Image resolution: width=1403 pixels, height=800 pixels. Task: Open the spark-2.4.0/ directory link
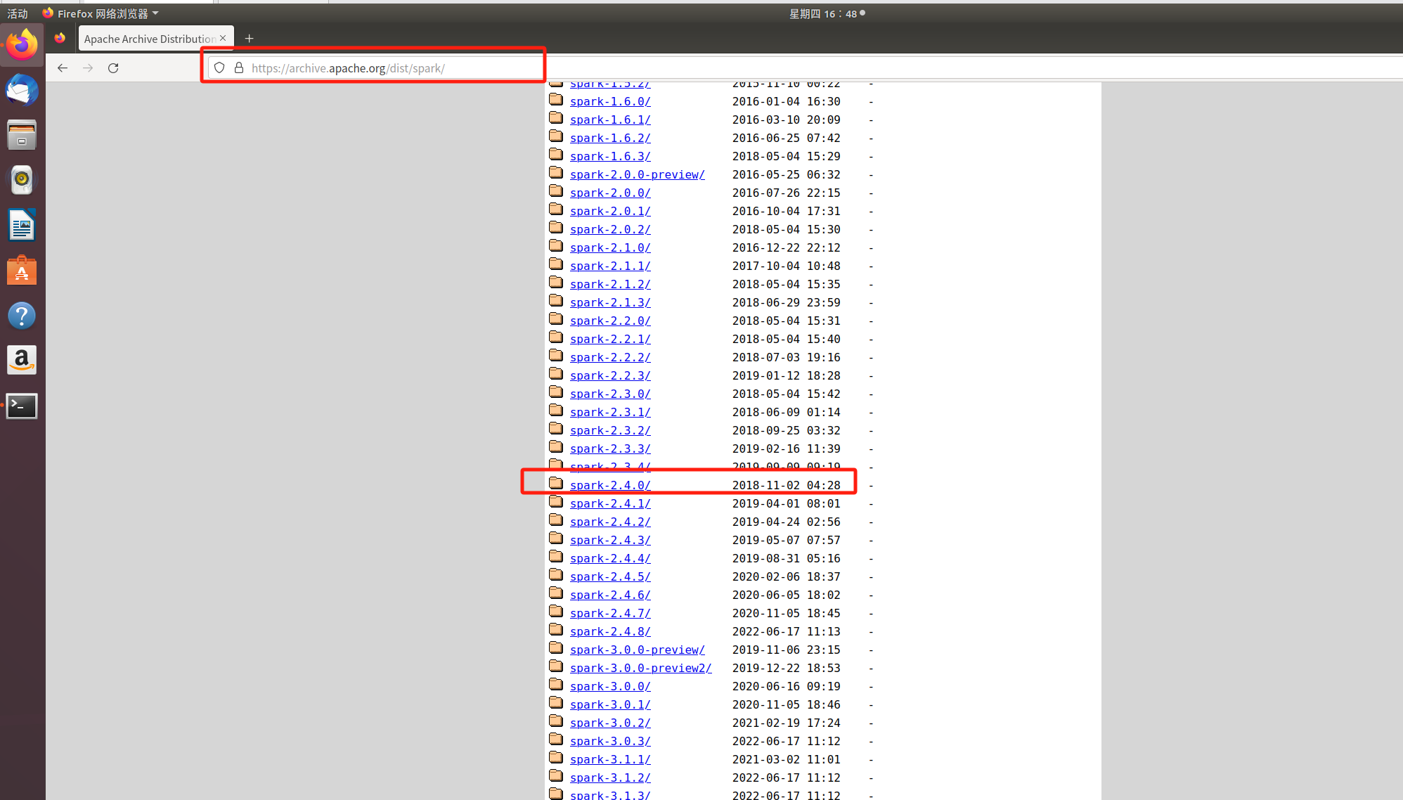tap(610, 485)
